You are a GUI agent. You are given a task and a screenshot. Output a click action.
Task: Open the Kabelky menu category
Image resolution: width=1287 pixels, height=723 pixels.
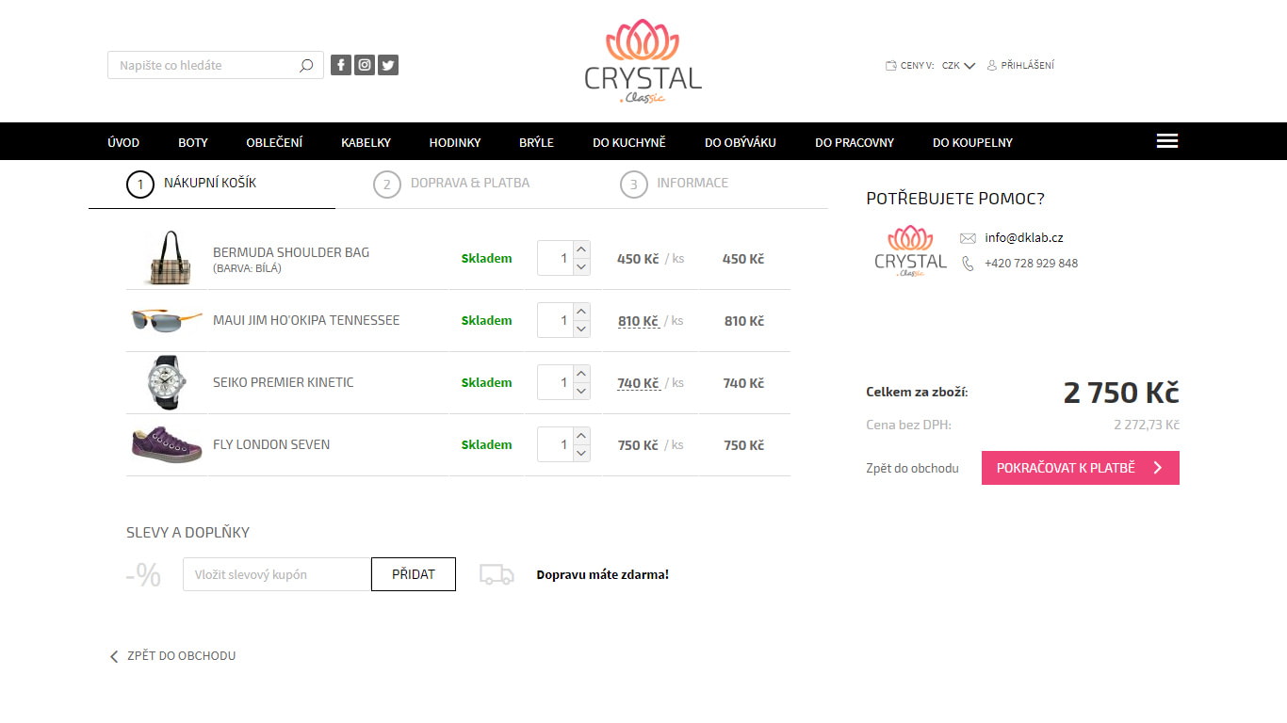click(366, 142)
